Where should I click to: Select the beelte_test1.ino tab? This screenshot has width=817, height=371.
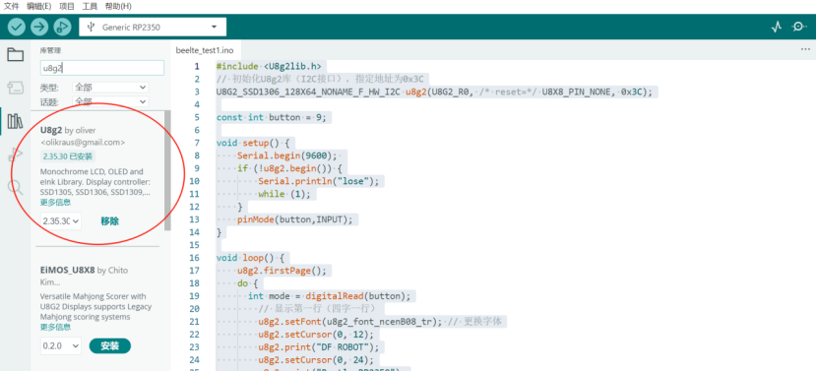click(x=205, y=50)
